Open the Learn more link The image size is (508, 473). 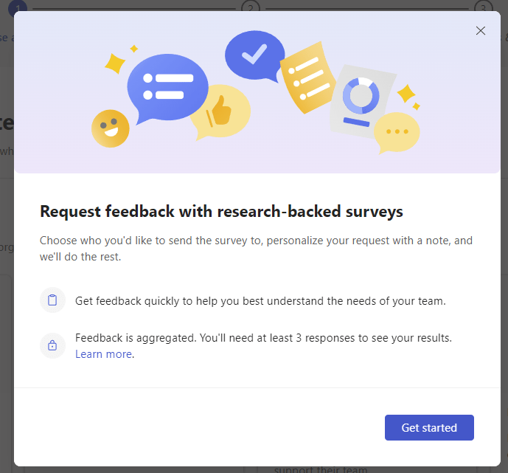pos(103,354)
